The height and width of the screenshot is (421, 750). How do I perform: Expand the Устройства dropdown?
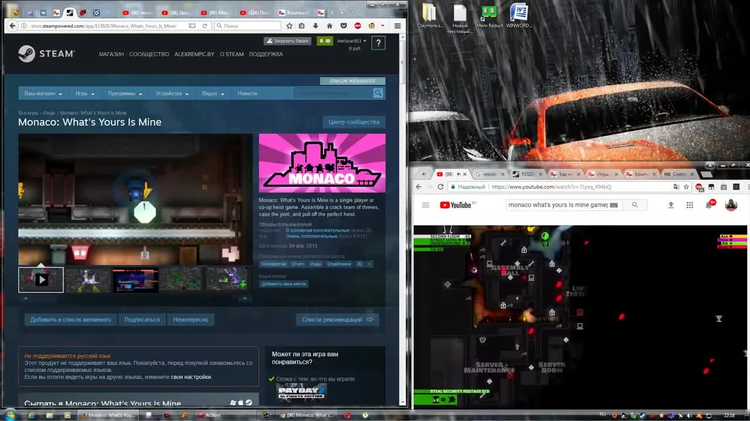coord(172,94)
